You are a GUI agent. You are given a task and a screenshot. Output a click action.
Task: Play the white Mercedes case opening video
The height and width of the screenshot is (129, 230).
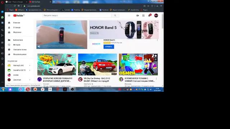click(57, 64)
